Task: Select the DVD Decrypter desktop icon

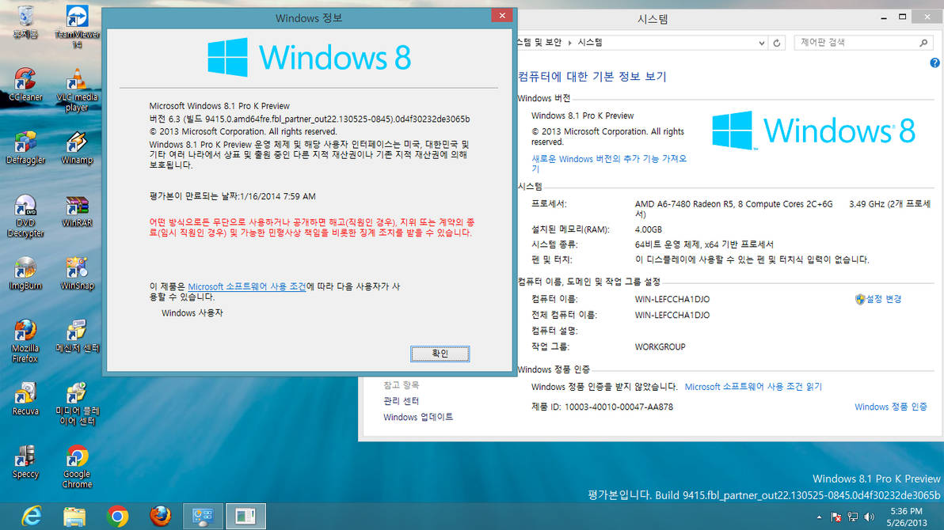Action: pos(25,216)
